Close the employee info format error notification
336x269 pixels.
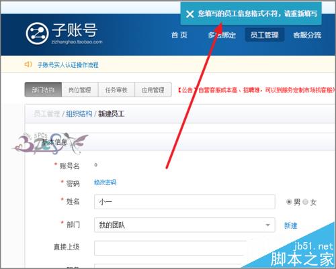click(x=190, y=14)
